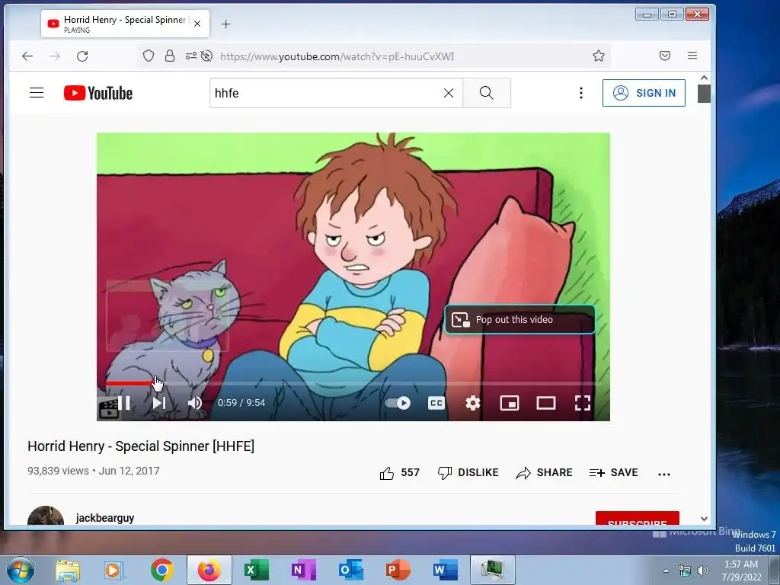Open the SHARE dialog
780x585 pixels.
(544, 472)
